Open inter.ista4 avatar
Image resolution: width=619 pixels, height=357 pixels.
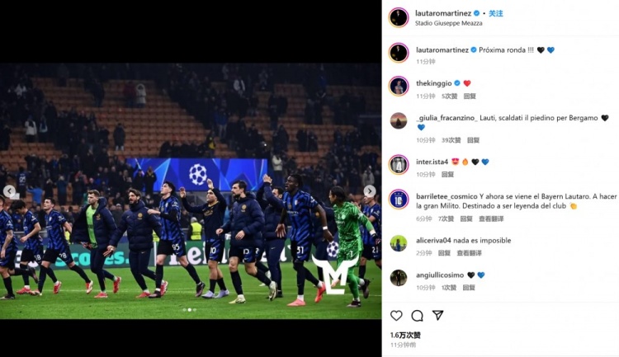pos(399,165)
